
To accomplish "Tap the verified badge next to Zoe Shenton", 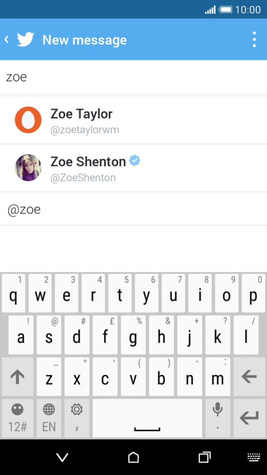I will [134, 160].
